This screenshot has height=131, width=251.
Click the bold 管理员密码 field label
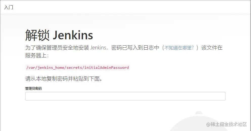point(33,88)
